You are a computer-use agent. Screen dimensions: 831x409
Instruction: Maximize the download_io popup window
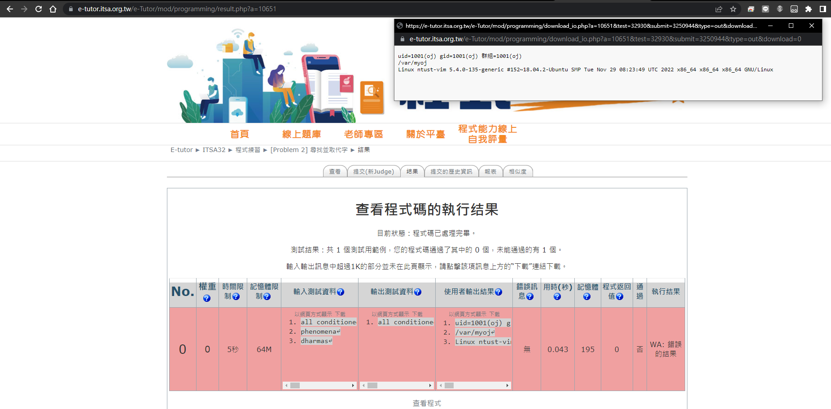point(791,26)
